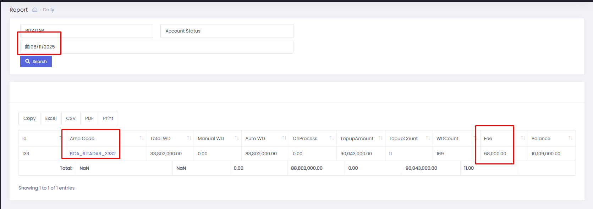Sort by Manual WD column arrows
The height and width of the screenshot is (209, 593).
pos(237,138)
